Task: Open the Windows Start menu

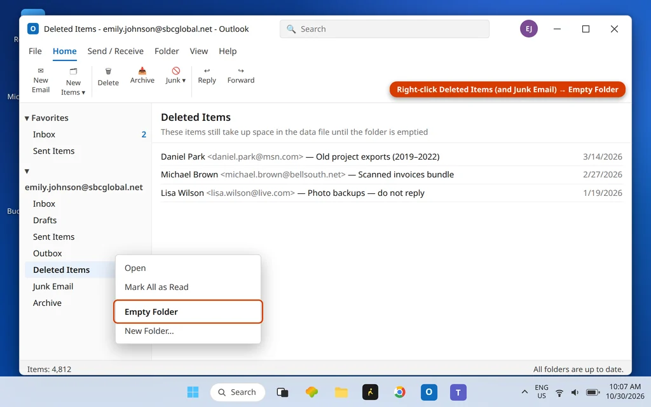Action: click(x=193, y=392)
